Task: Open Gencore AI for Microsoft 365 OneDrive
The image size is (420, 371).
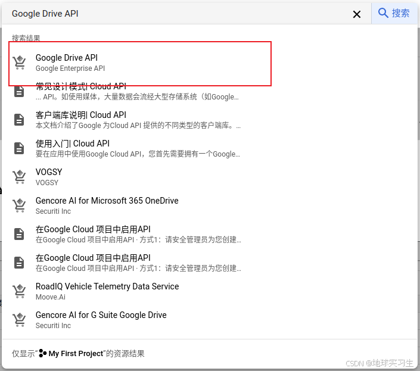Action: pyautogui.click(x=210, y=206)
